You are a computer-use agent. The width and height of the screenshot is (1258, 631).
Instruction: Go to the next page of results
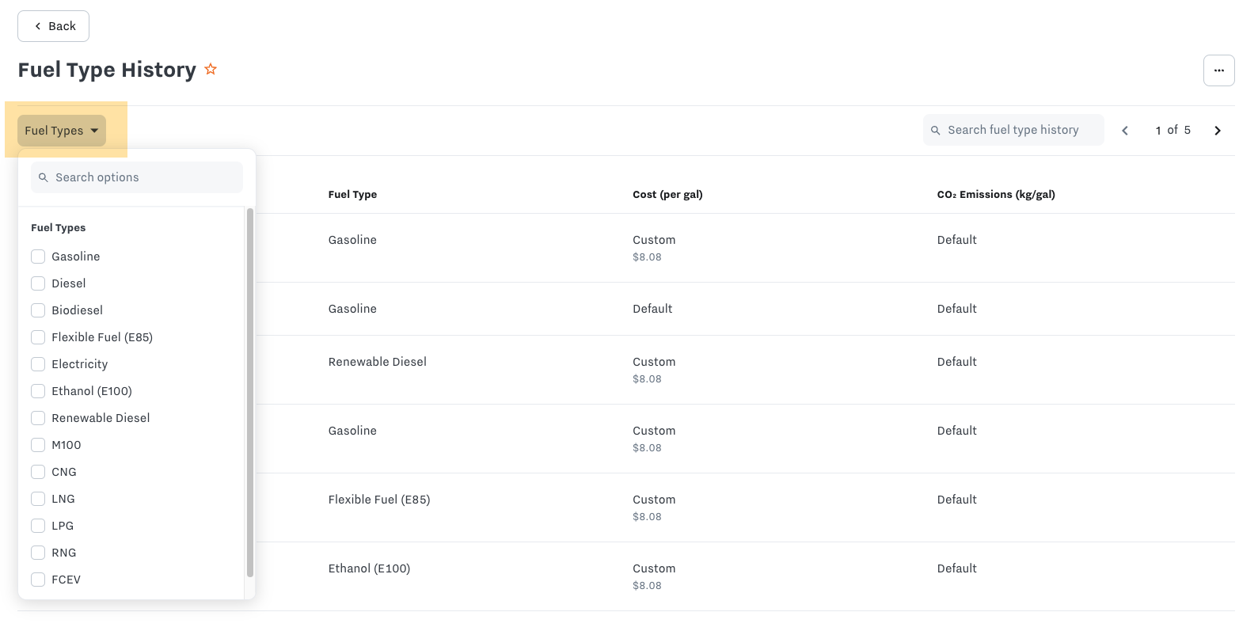1218,131
